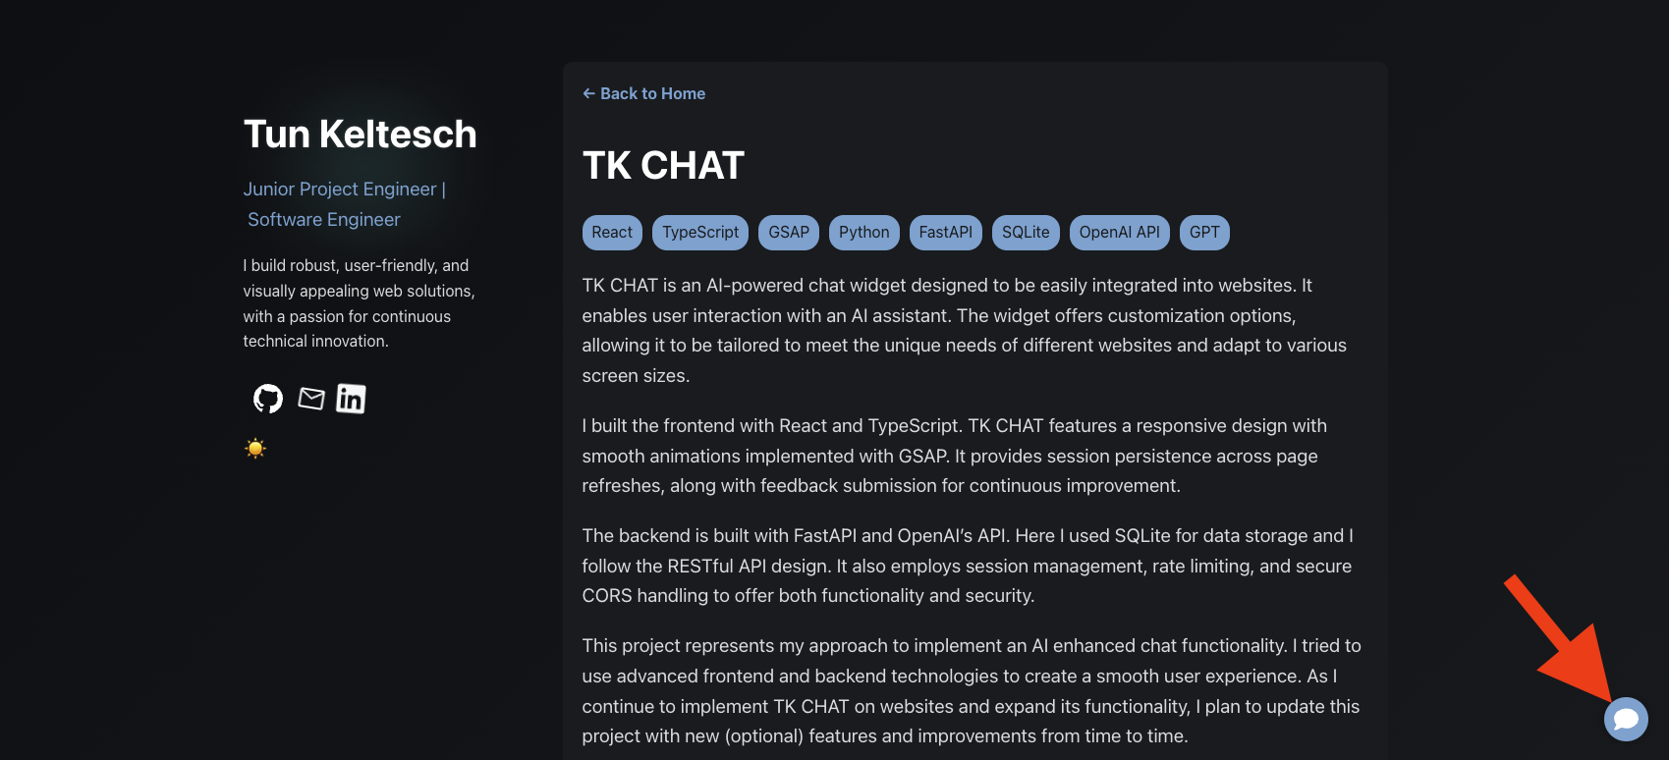Screen dimensions: 1669x760
Task: Click the Software Engineer subtitle text
Action: click(324, 220)
